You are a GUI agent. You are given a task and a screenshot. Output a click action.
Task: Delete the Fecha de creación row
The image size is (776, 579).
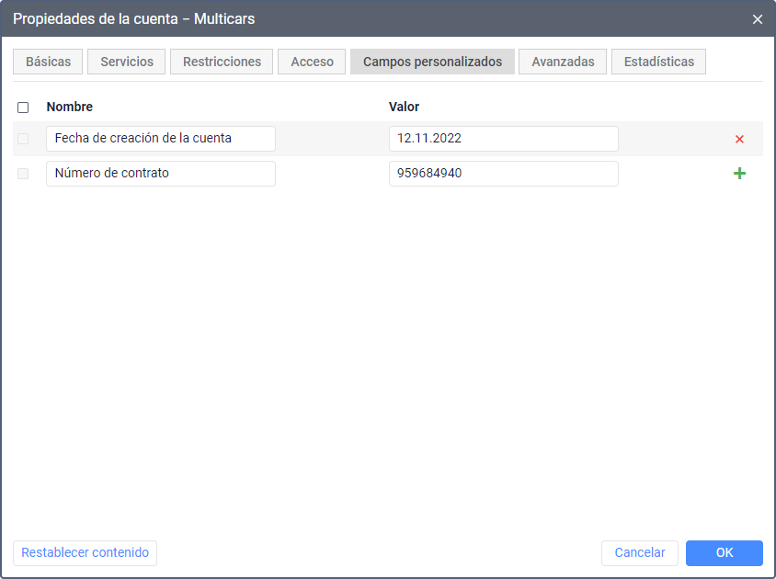click(x=739, y=139)
